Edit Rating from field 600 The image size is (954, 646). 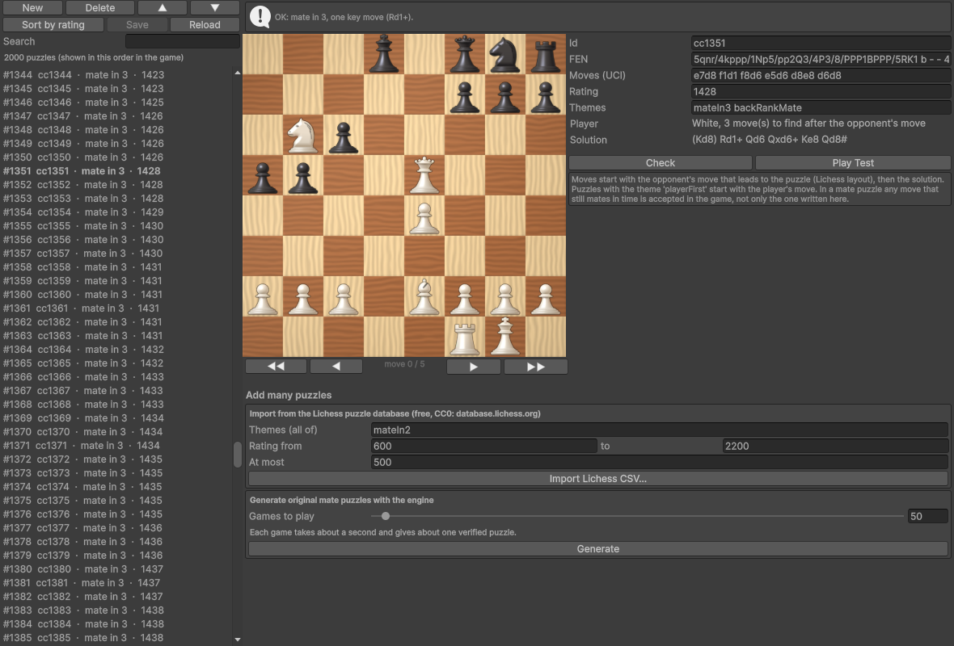(483, 446)
